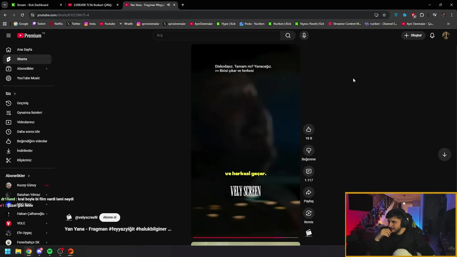
Task: Go to Ana Sayfa in sidebar
Action: (27, 50)
